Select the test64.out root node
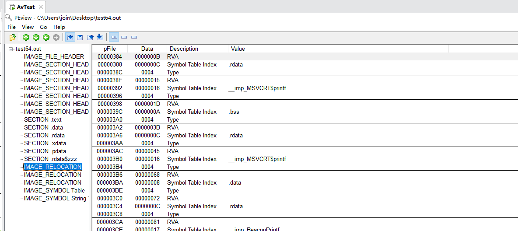Viewport: 518px width, 231px height. click(28, 49)
